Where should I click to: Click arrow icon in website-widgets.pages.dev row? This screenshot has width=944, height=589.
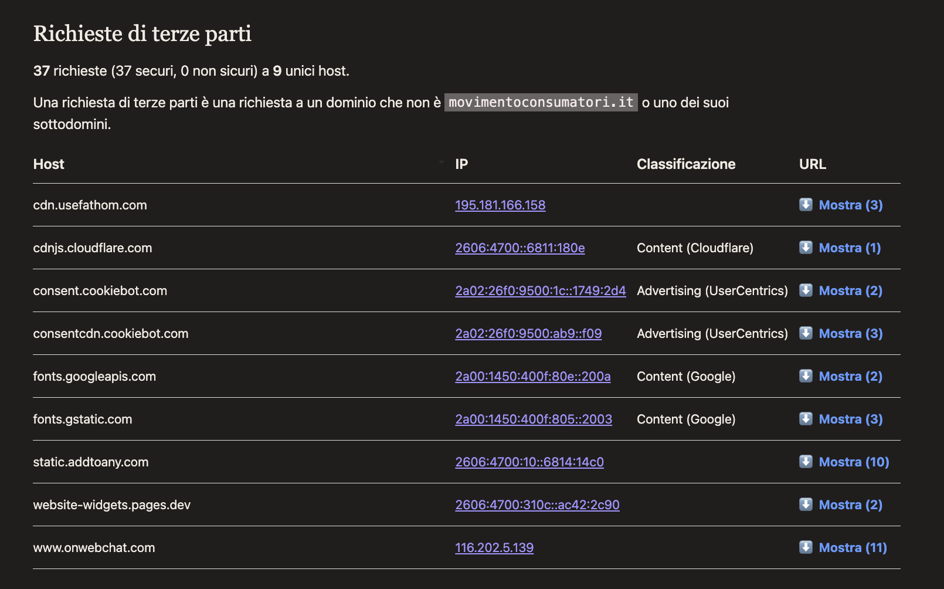click(806, 504)
